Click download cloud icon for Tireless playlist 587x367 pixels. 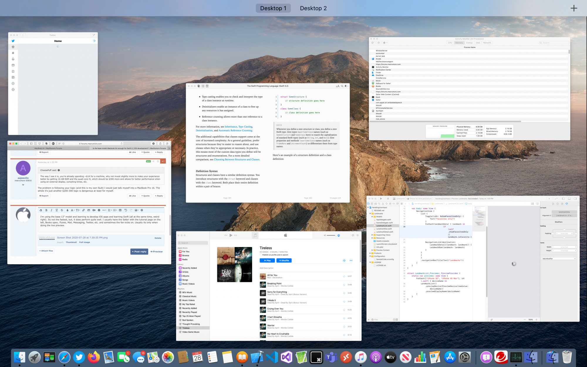tap(344, 260)
